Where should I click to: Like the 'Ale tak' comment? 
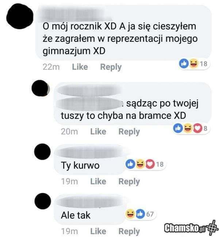point(98,231)
